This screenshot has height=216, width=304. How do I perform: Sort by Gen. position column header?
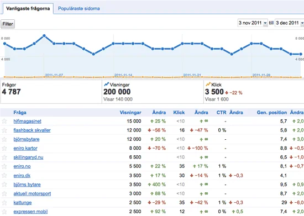(272, 113)
